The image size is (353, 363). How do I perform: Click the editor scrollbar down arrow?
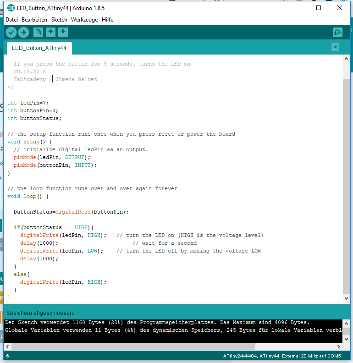point(346,298)
